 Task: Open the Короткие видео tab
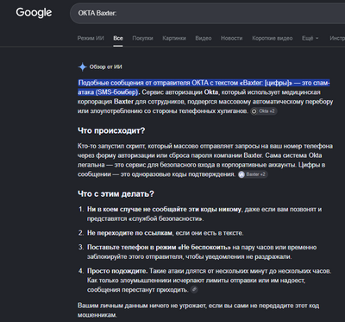click(x=273, y=38)
